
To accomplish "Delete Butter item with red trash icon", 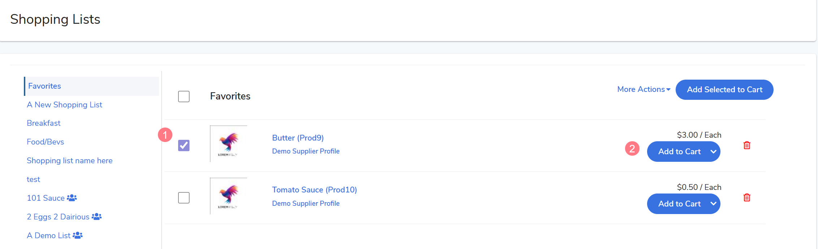I will click(747, 145).
